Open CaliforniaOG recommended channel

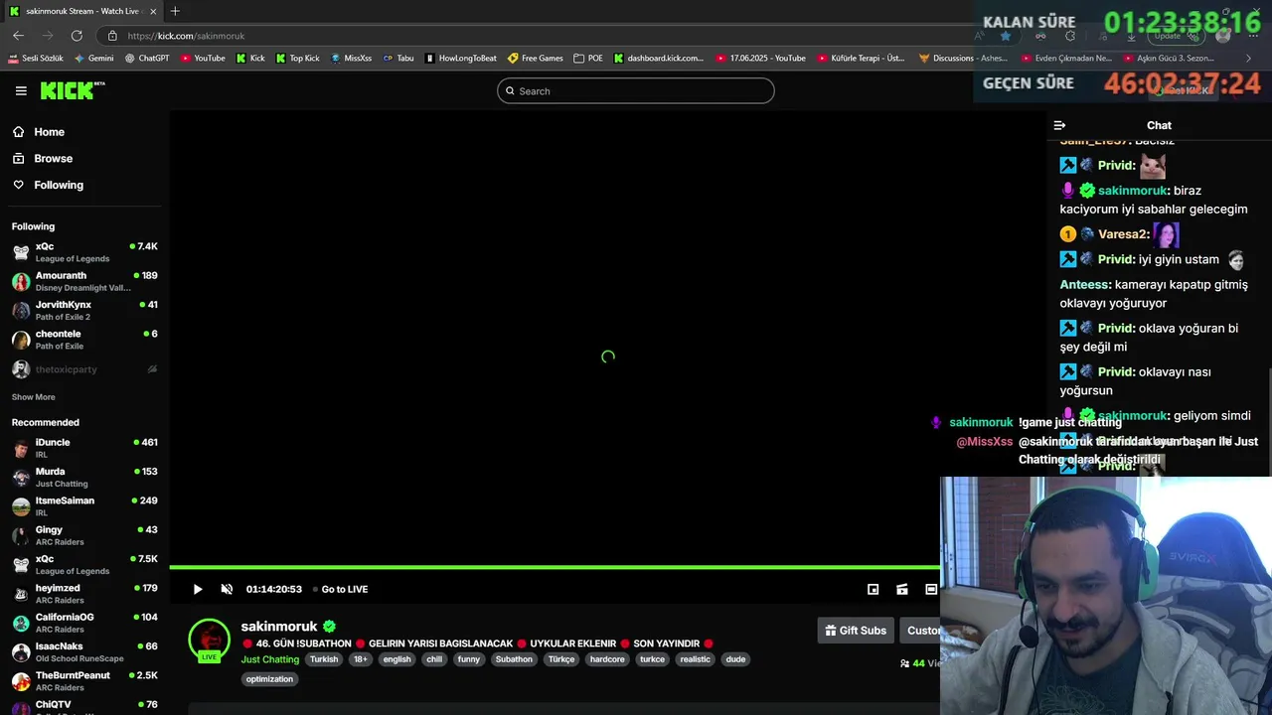(84, 623)
